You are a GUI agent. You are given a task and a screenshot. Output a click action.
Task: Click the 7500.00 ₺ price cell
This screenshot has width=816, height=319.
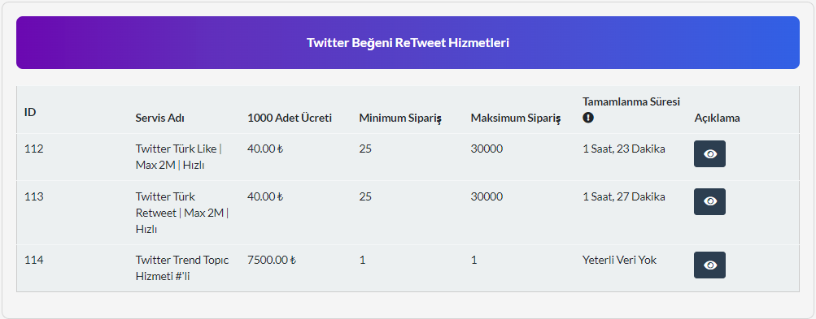pyautogui.click(x=272, y=261)
